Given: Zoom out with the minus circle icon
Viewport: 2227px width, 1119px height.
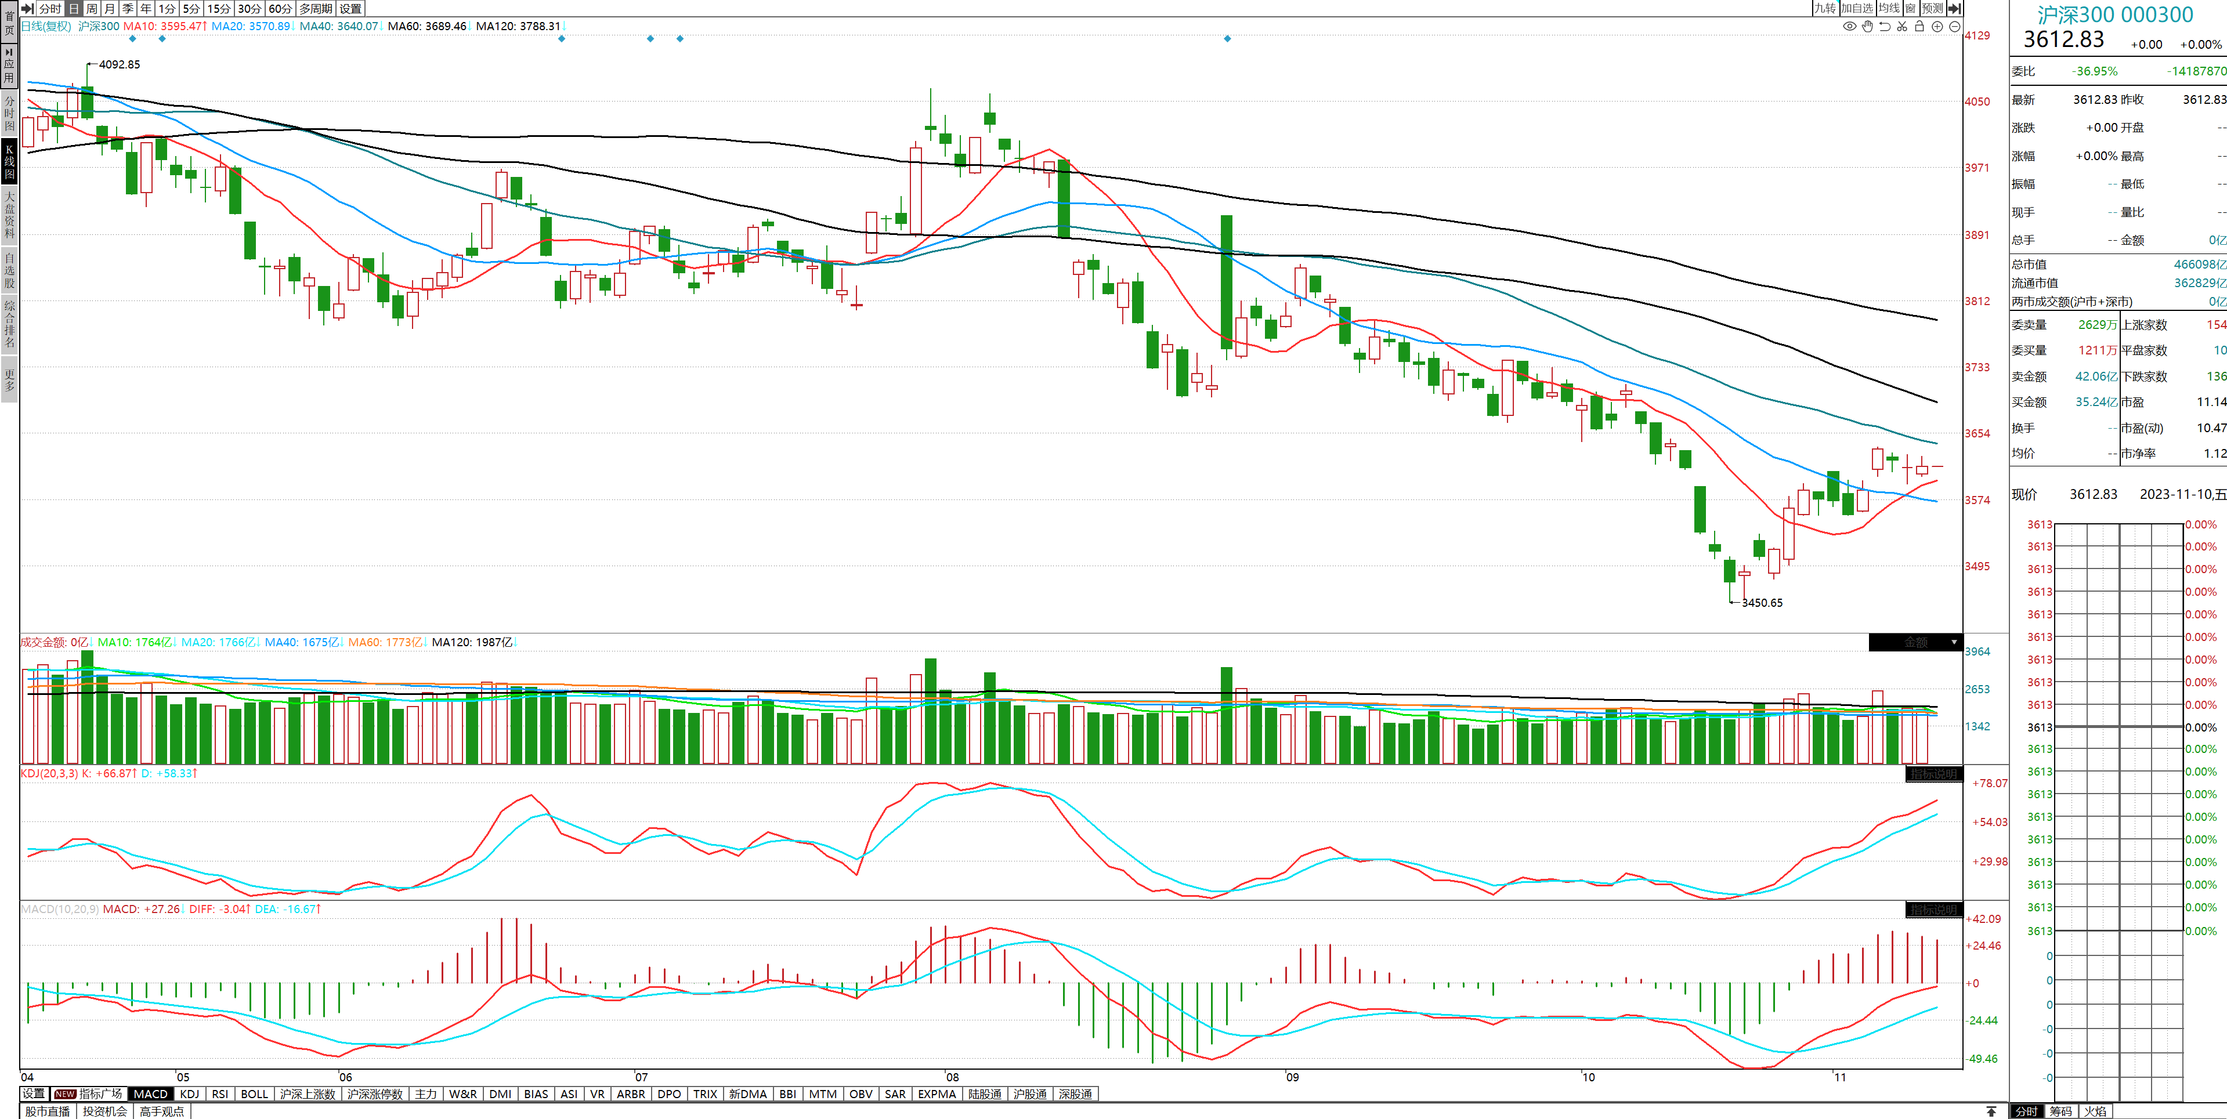Looking at the screenshot, I should pyautogui.click(x=1955, y=27).
